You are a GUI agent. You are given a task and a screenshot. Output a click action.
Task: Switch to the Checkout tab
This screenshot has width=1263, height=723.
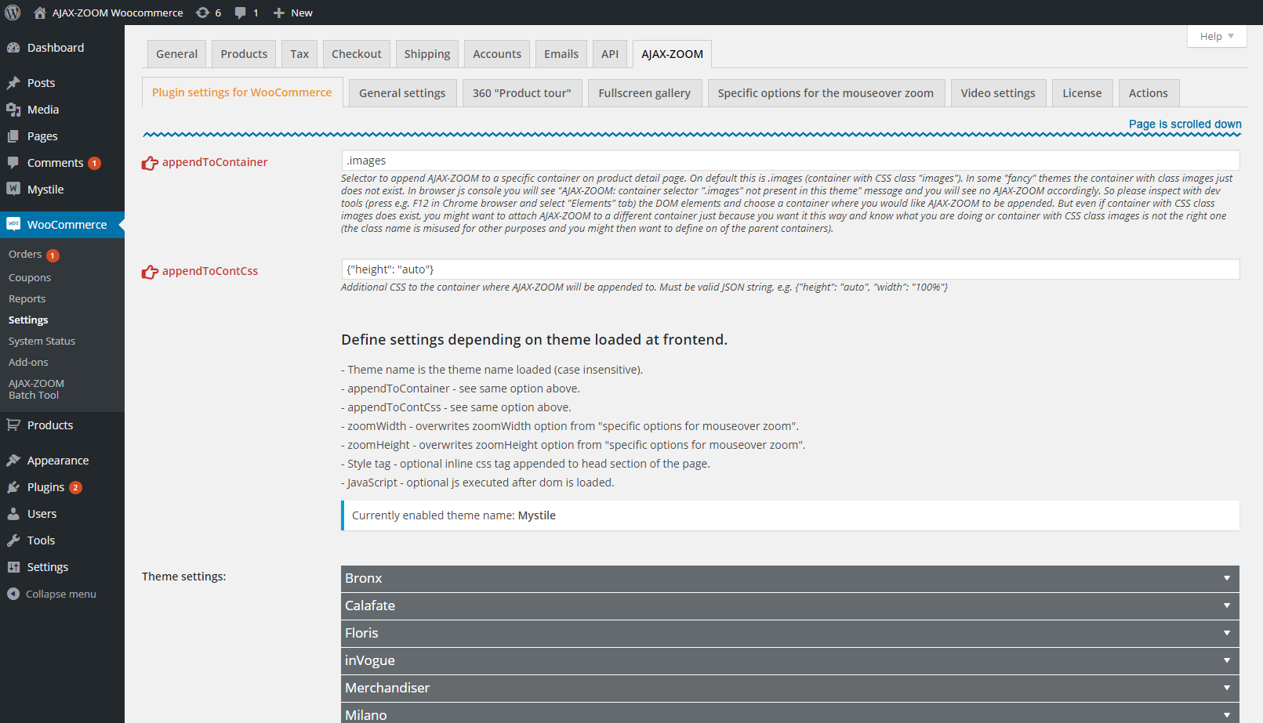pyautogui.click(x=357, y=54)
